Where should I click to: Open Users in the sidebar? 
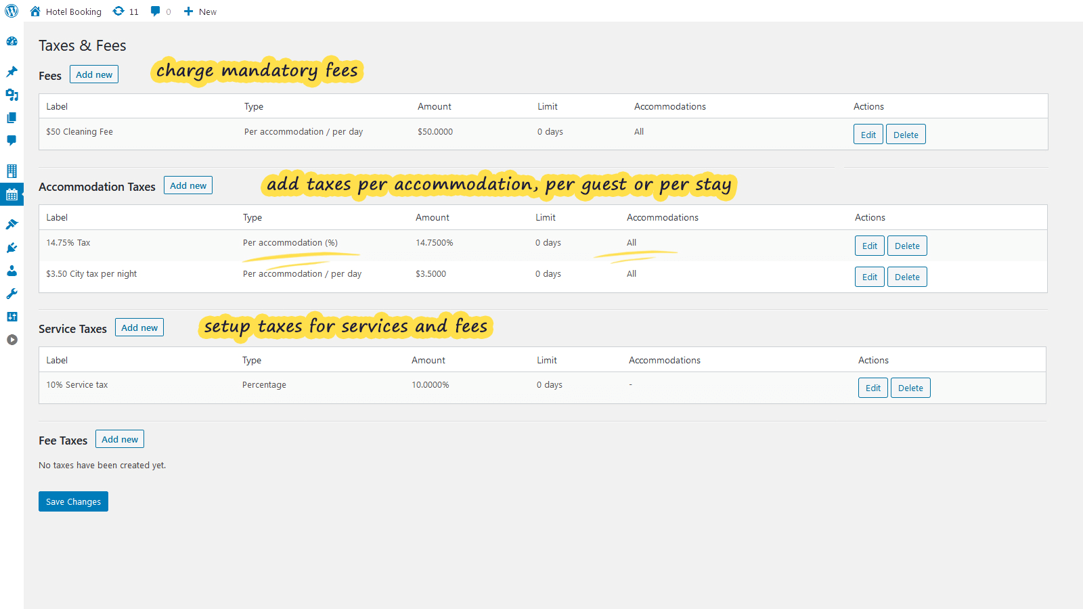click(12, 271)
